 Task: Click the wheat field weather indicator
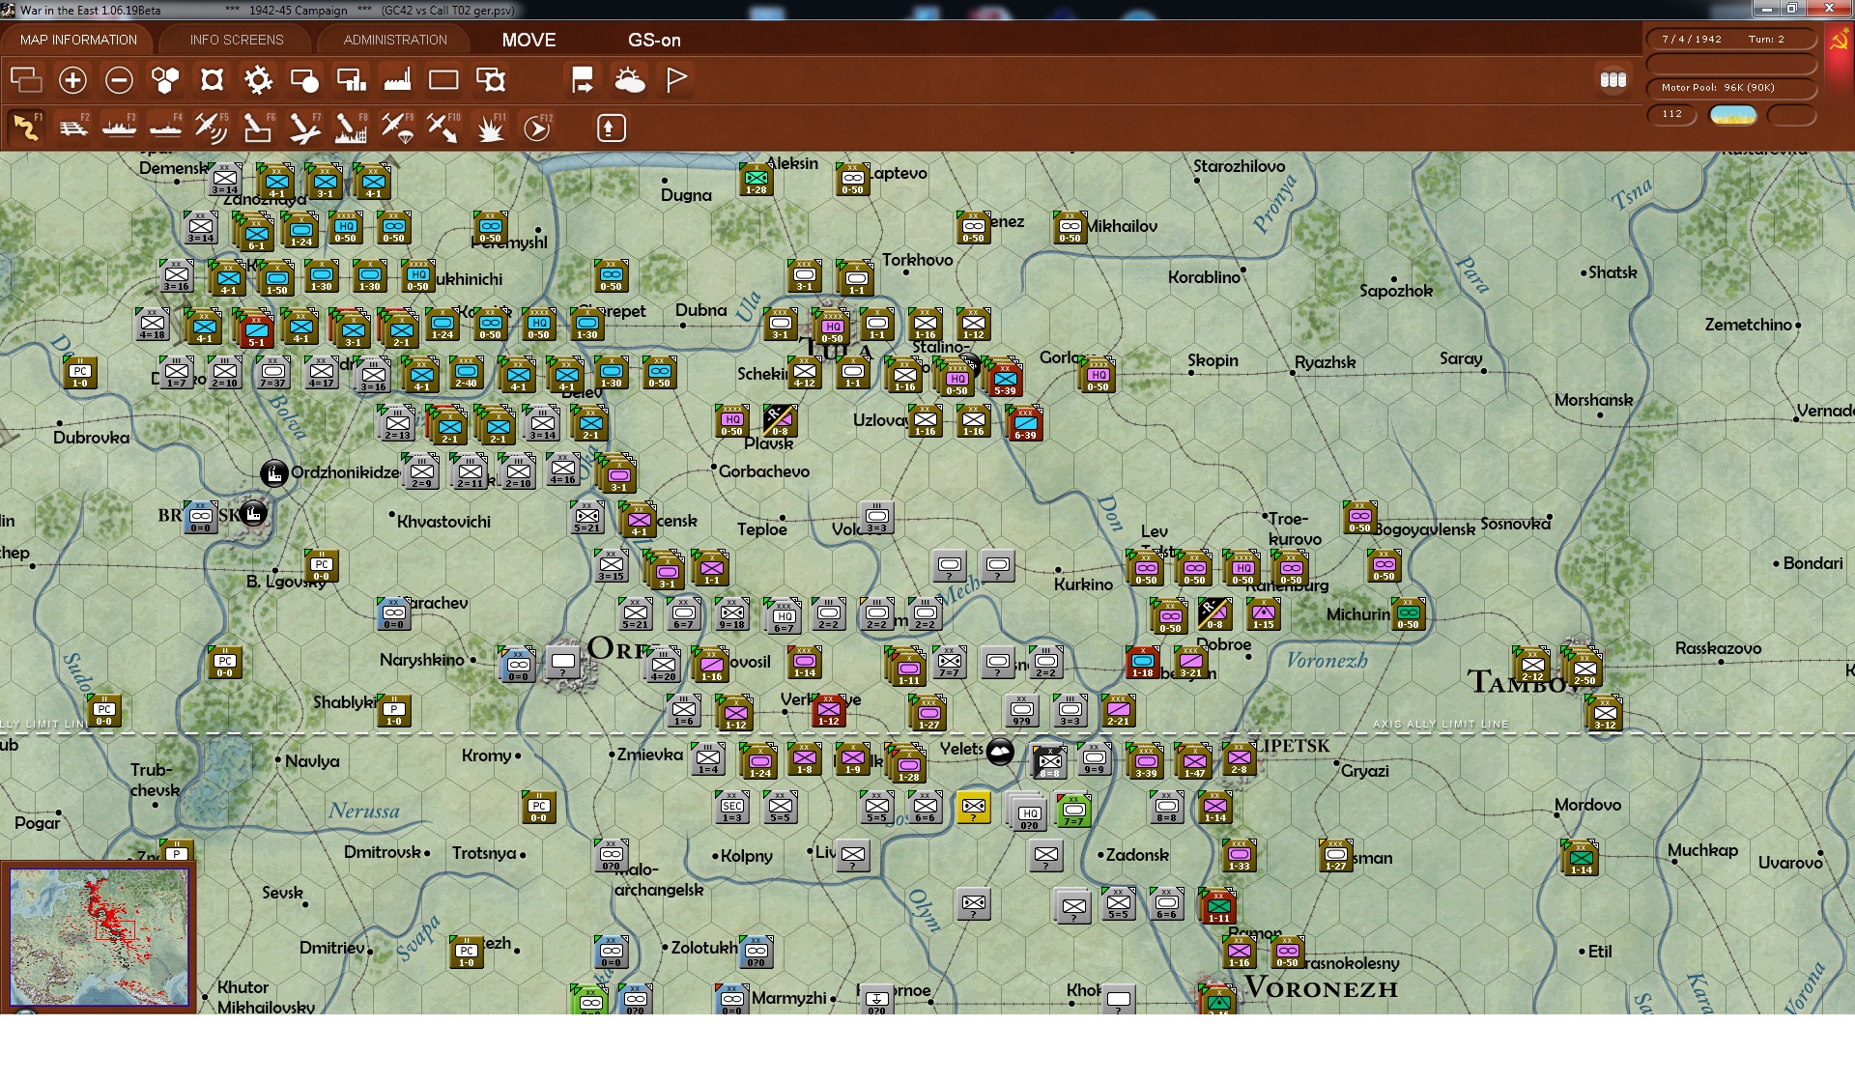1732,115
